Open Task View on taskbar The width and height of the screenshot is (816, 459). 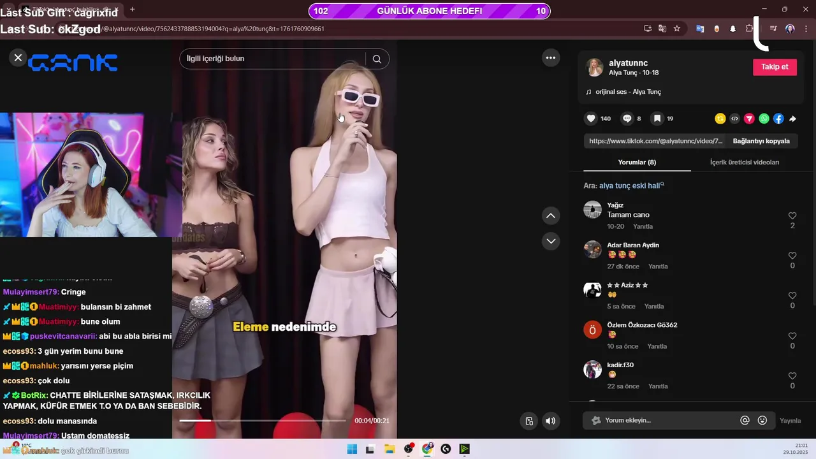click(370, 449)
